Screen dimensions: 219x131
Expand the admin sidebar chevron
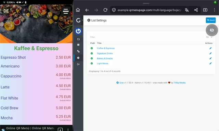pyautogui.click(x=82, y=20)
